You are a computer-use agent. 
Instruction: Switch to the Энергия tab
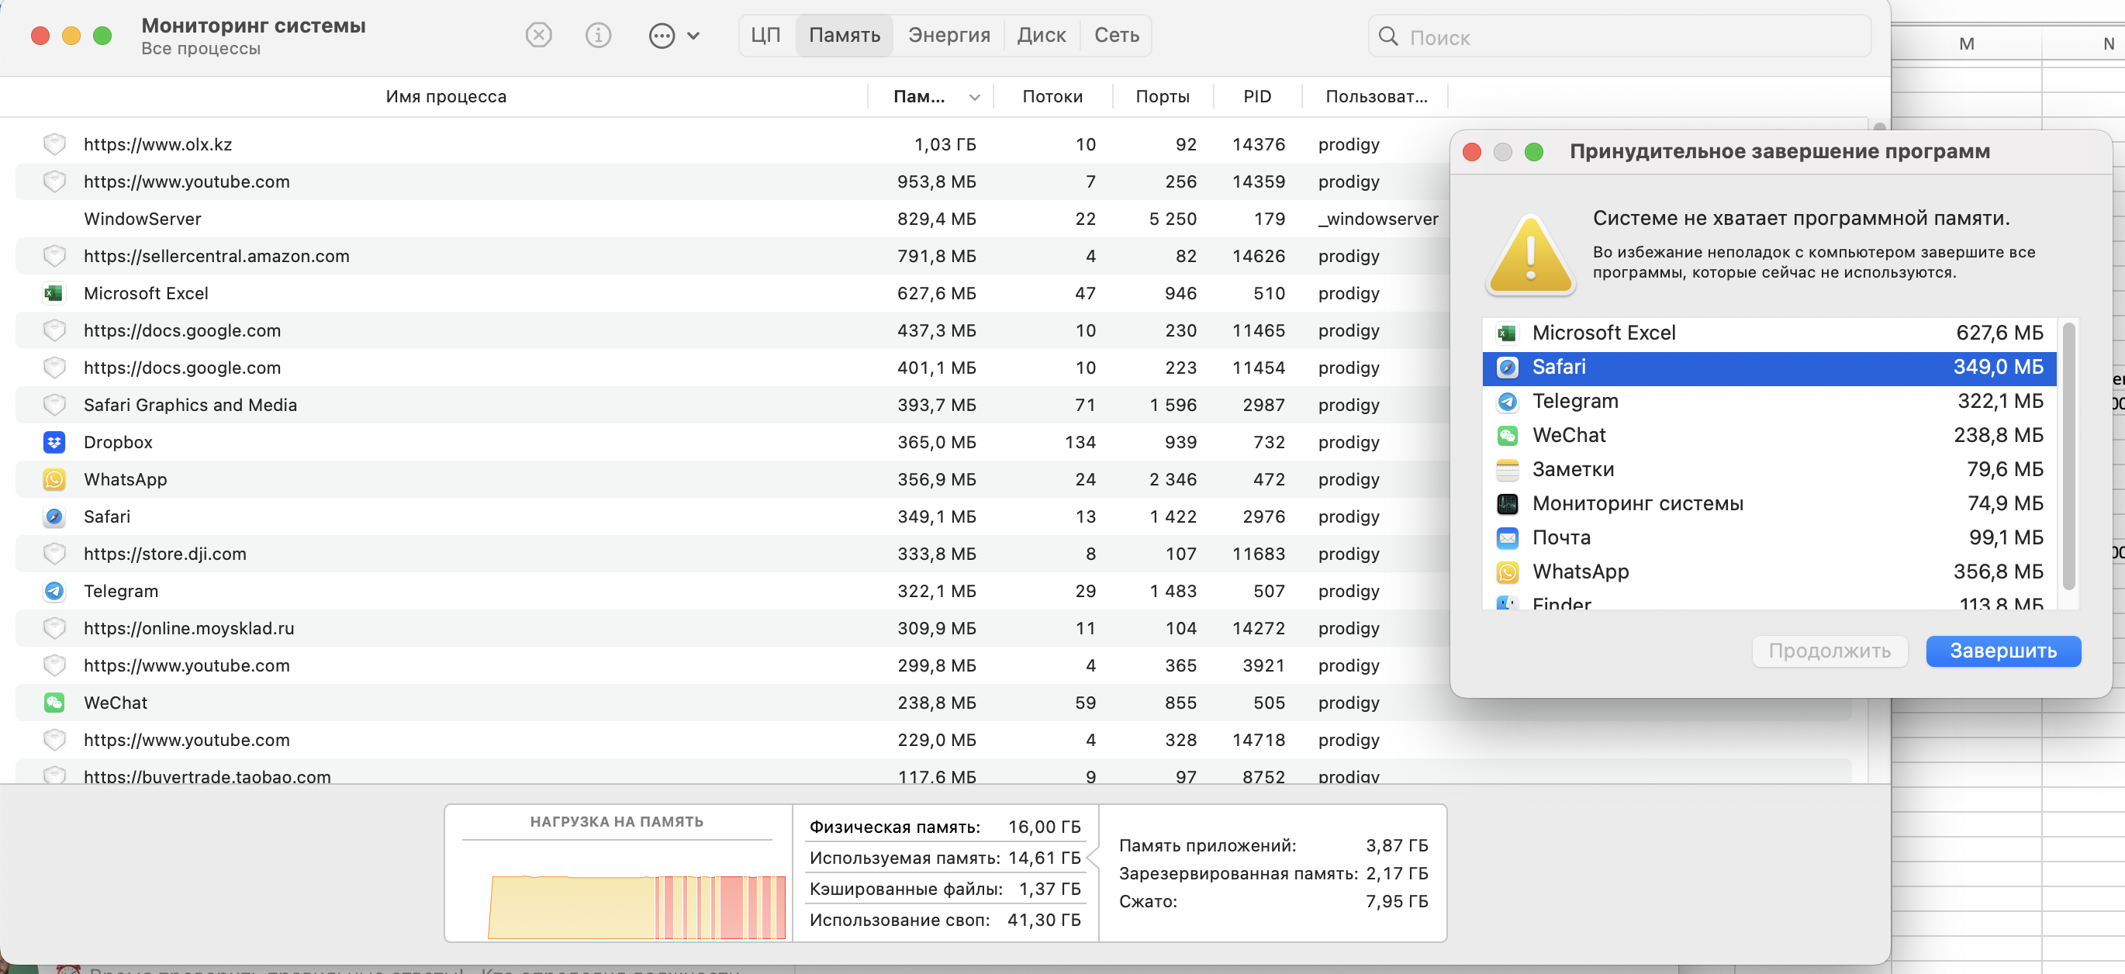tap(948, 36)
